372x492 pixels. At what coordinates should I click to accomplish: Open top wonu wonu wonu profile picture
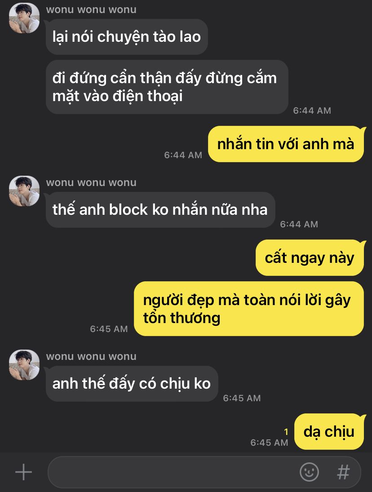pyautogui.click(x=24, y=18)
